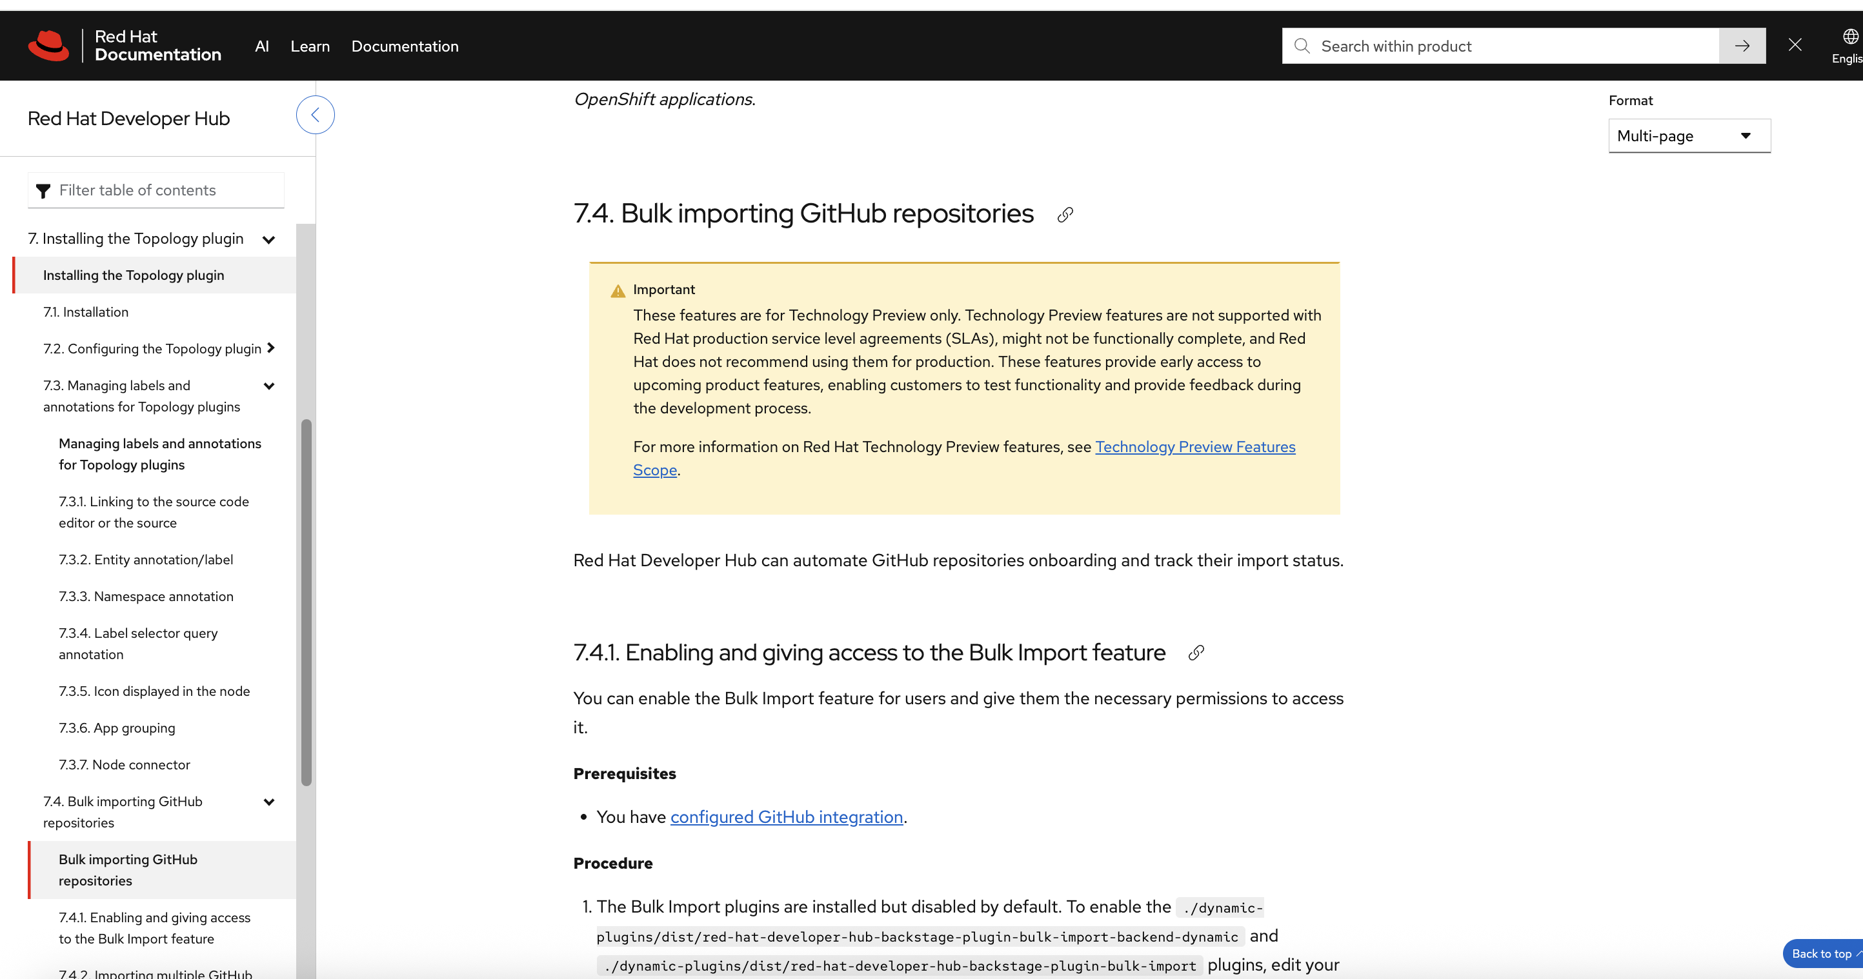Expand Configuring the Topology plugin section
The width and height of the screenshot is (1863, 979).
coord(270,348)
